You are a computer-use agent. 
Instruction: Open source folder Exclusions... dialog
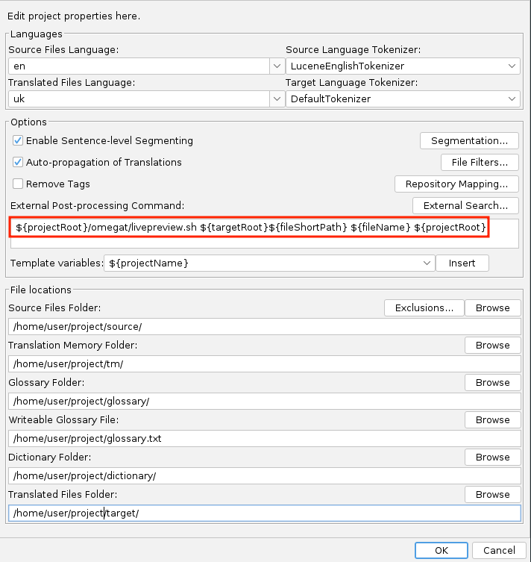pyautogui.click(x=424, y=307)
